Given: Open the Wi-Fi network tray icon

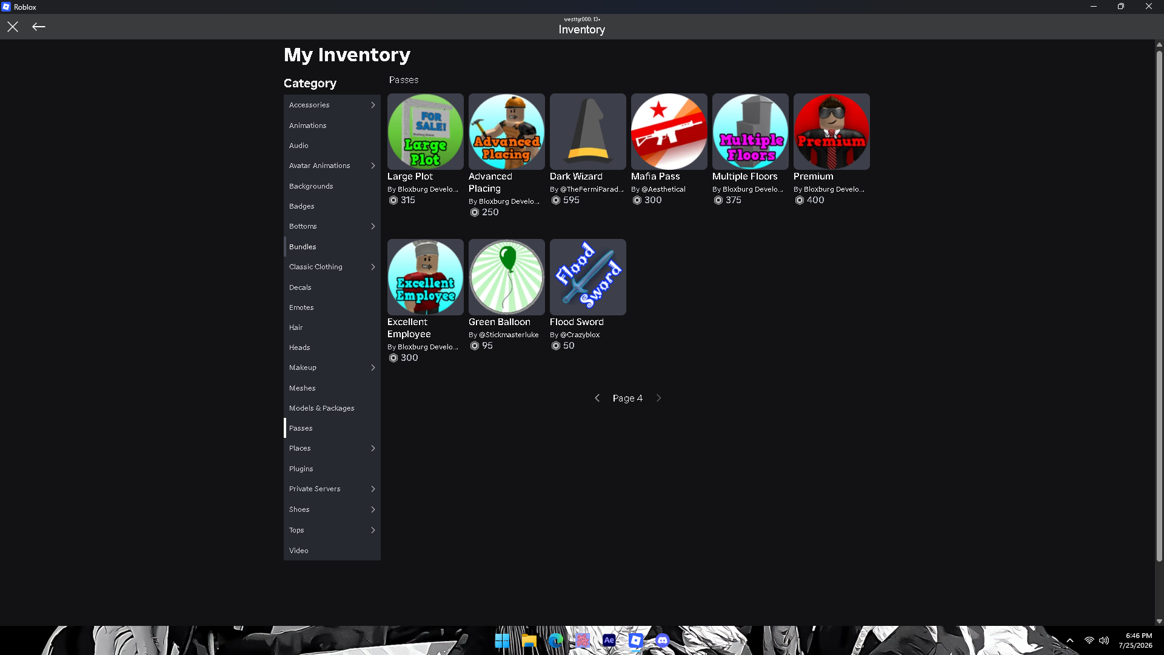Looking at the screenshot, I should pos(1089,640).
